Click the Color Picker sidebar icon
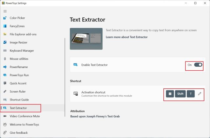The image size is (210, 138). click(x=5, y=18)
